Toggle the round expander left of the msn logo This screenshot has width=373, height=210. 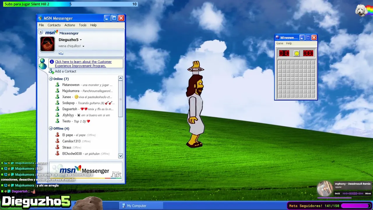coord(41,32)
